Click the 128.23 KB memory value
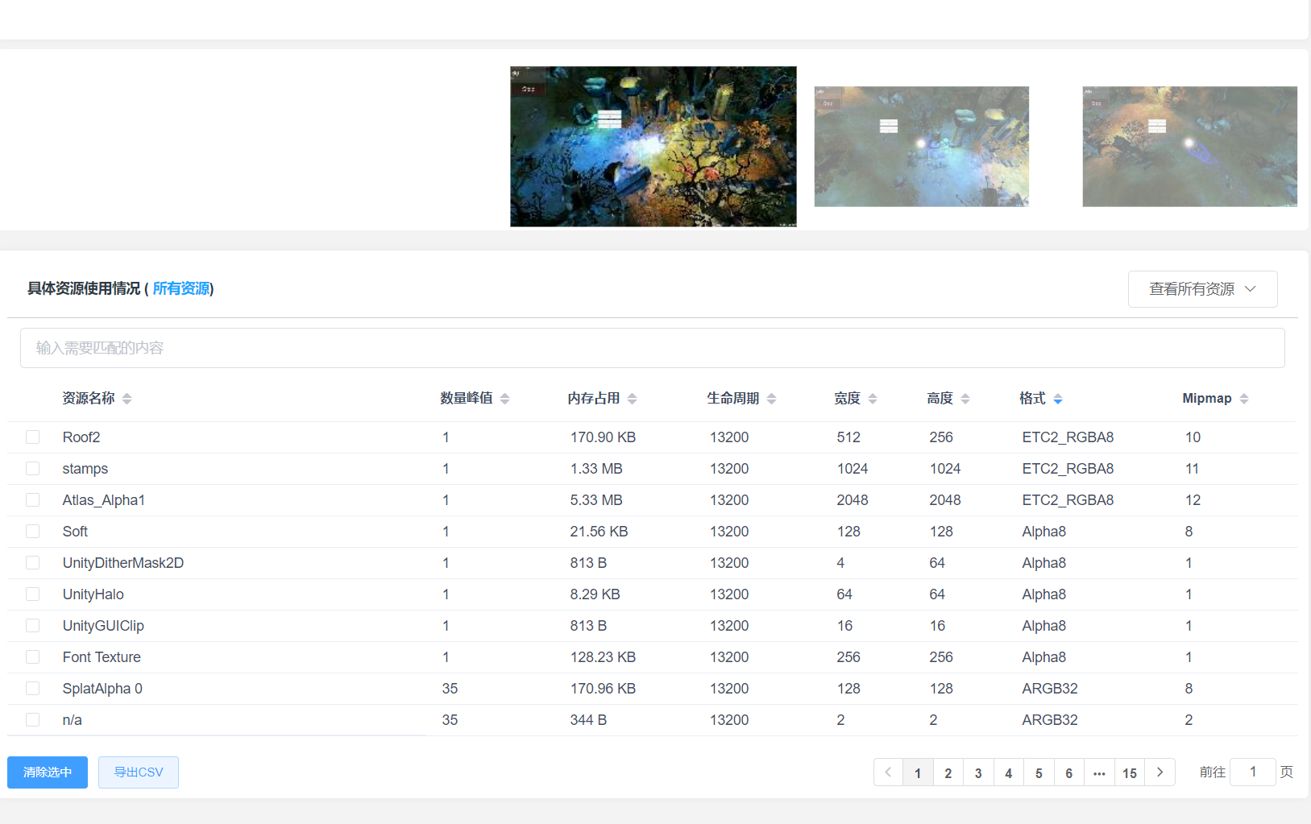This screenshot has width=1311, height=824. point(603,657)
